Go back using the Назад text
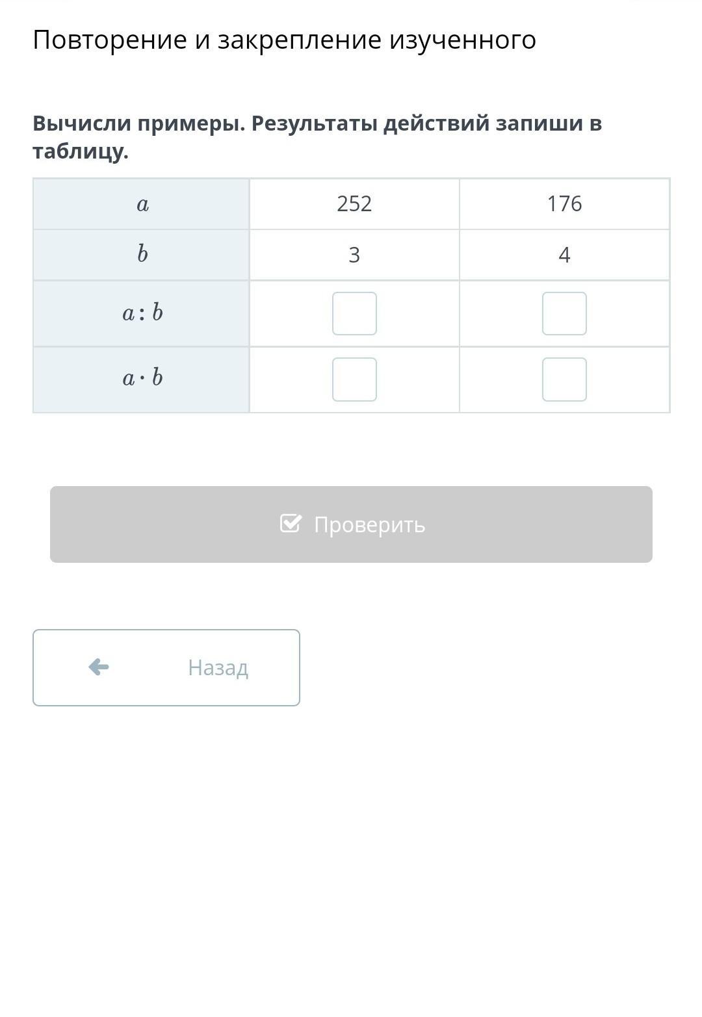Viewport: 702px width, 1017px height. click(218, 667)
